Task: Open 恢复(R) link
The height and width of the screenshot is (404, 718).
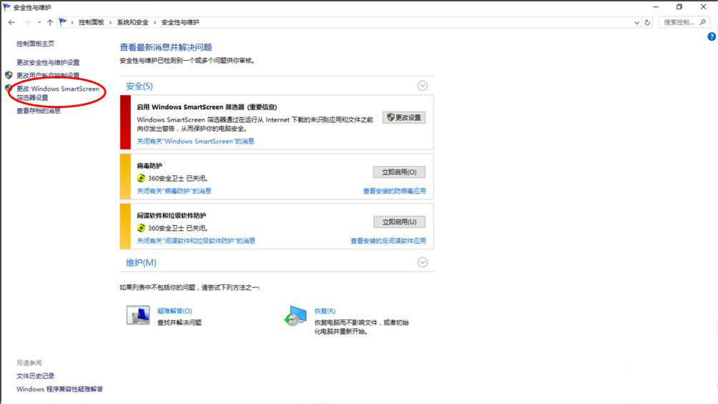Action: pos(325,311)
